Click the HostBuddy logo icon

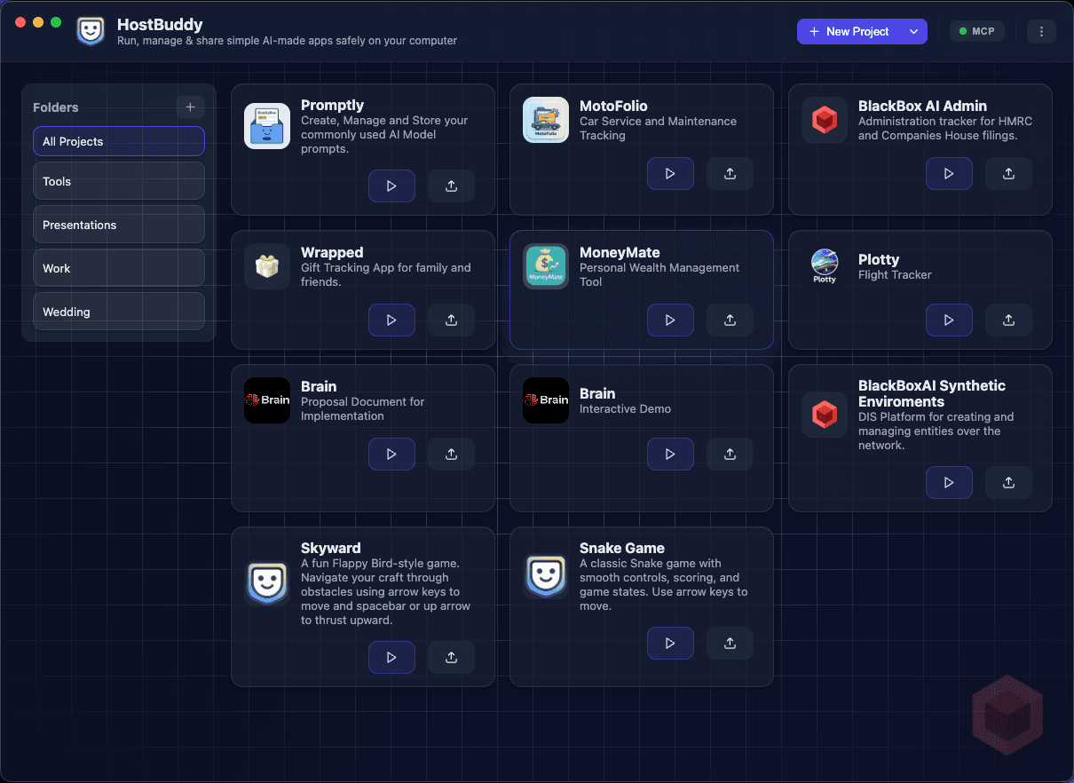pos(91,31)
